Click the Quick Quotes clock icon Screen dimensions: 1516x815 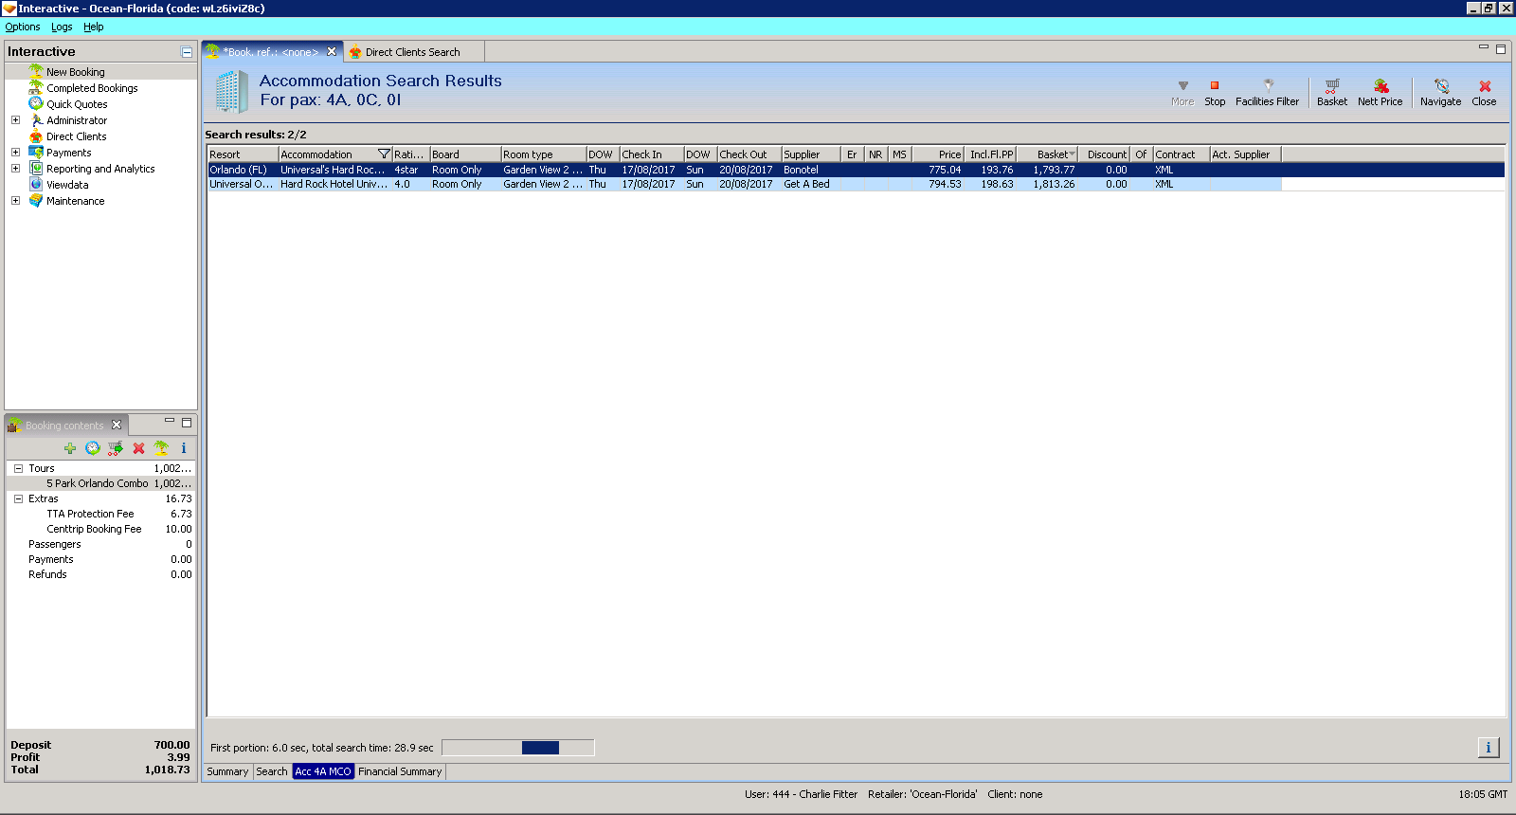click(36, 103)
